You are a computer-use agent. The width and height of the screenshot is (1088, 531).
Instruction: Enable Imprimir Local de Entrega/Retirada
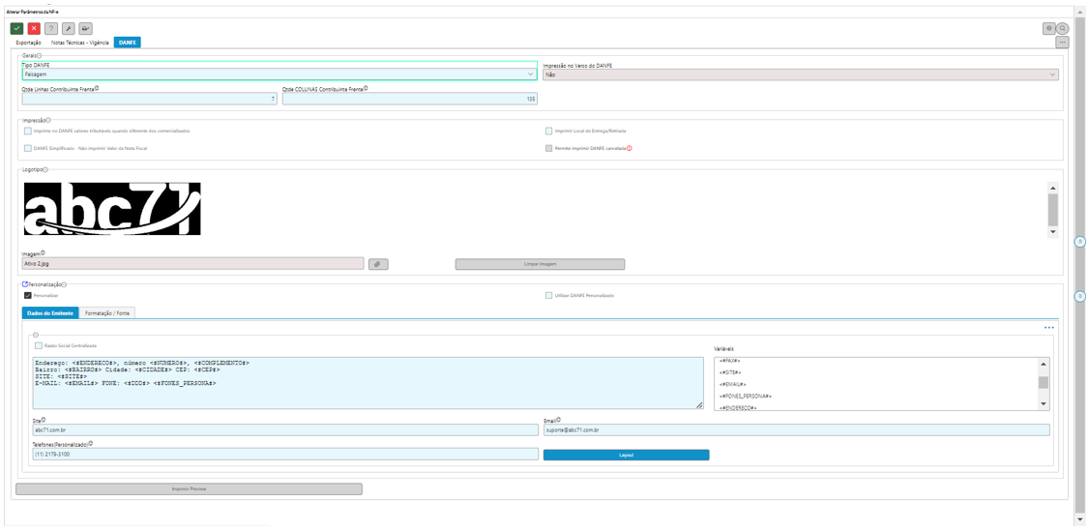point(549,131)
